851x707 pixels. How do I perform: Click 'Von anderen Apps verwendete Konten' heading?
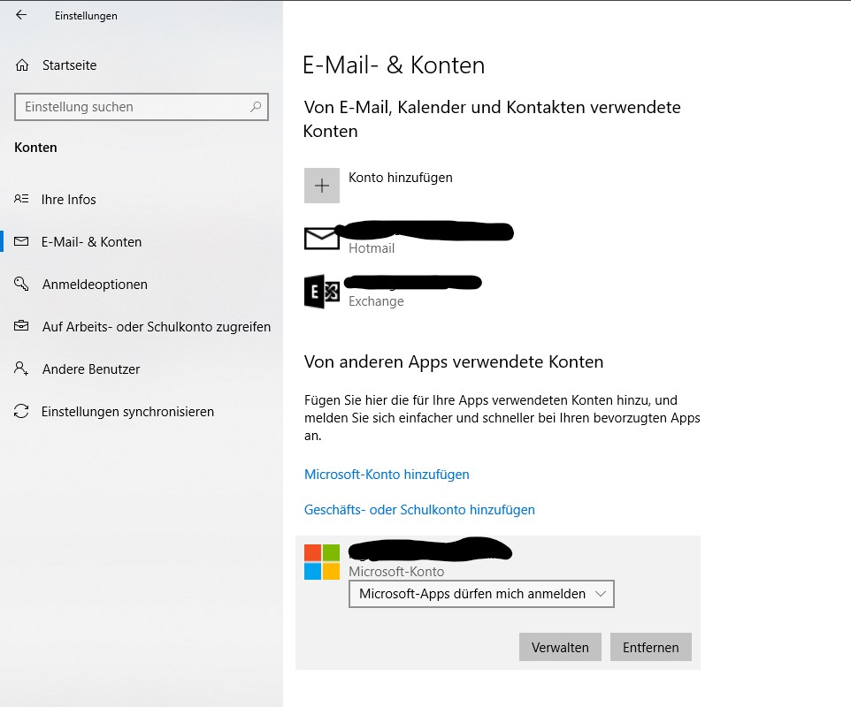(x=454, y=361)
